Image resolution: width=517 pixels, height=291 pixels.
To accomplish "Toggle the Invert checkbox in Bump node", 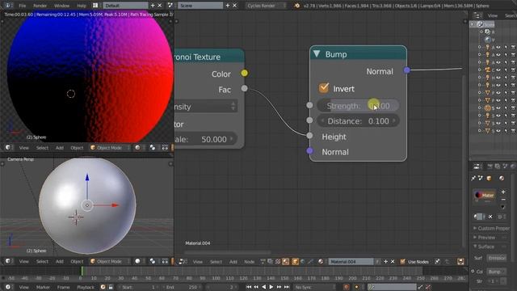I will tap(324, 88).
